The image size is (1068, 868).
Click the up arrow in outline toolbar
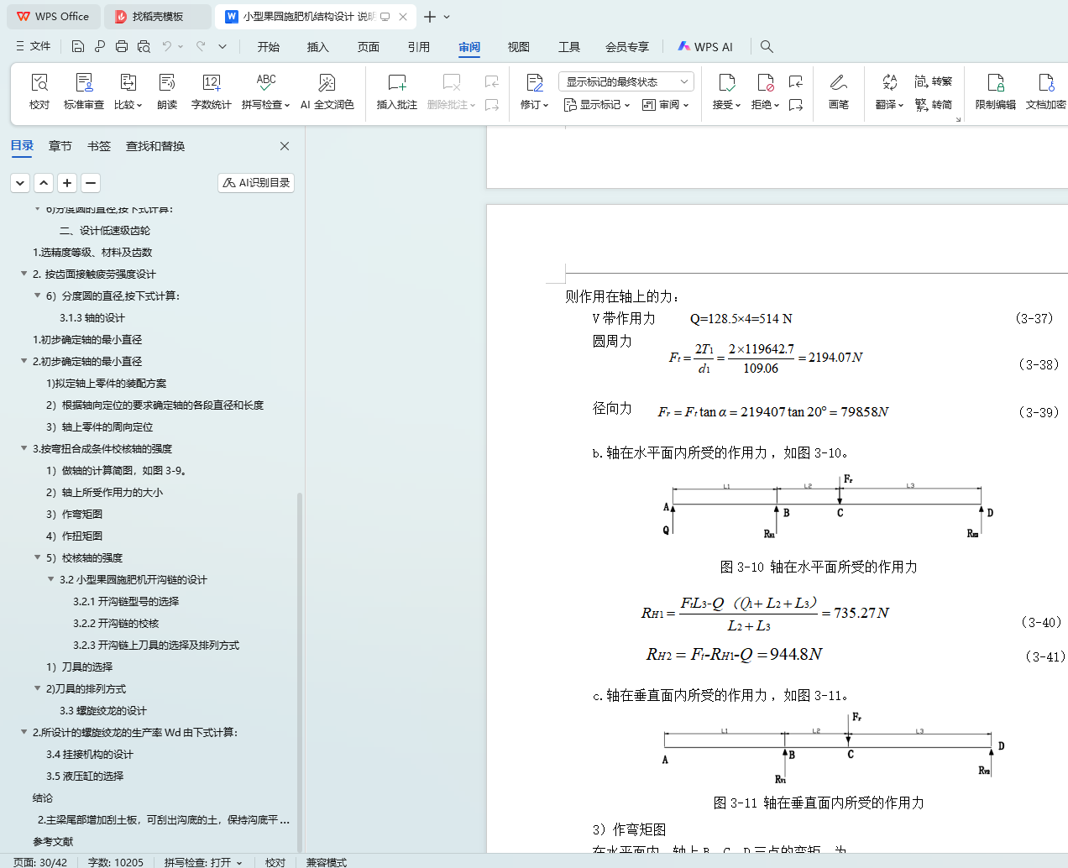pyautogui.click(x=44, y=182)
